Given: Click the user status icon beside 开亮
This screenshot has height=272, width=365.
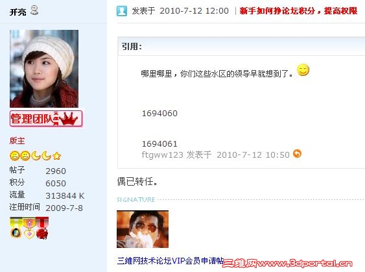Looking at the screenshot, I should pos(34,10).
